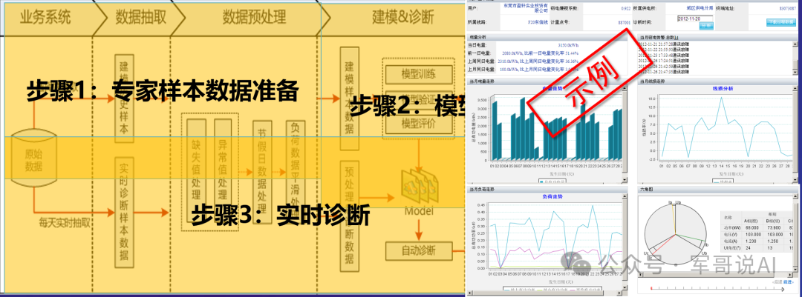Click the 前进 link below the hexagon chart
Image resolution: width=802 pixels, height=297 pixels.
788,282
